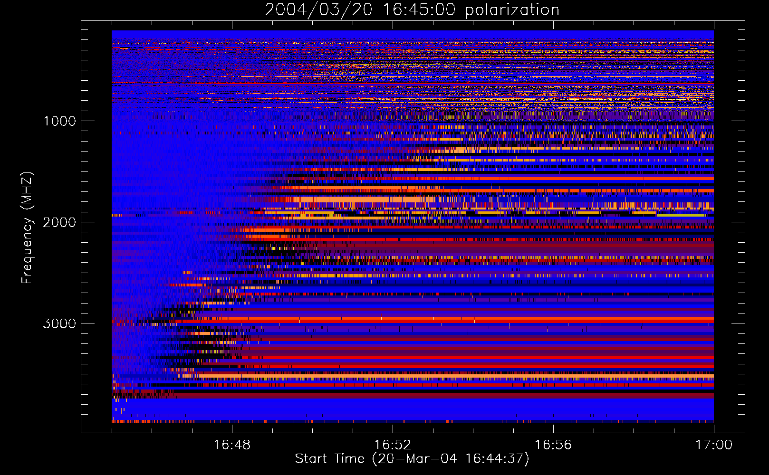The width and height of the screenshot is (769, 475).
Task: Click the 1000 frequency tick label
Action: click(59, 121)
